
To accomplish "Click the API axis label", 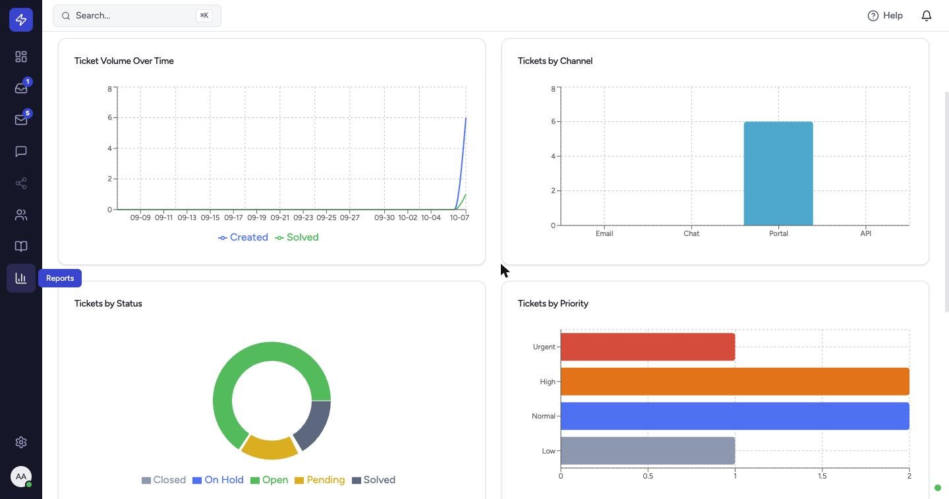I will [x=866, y=233].
